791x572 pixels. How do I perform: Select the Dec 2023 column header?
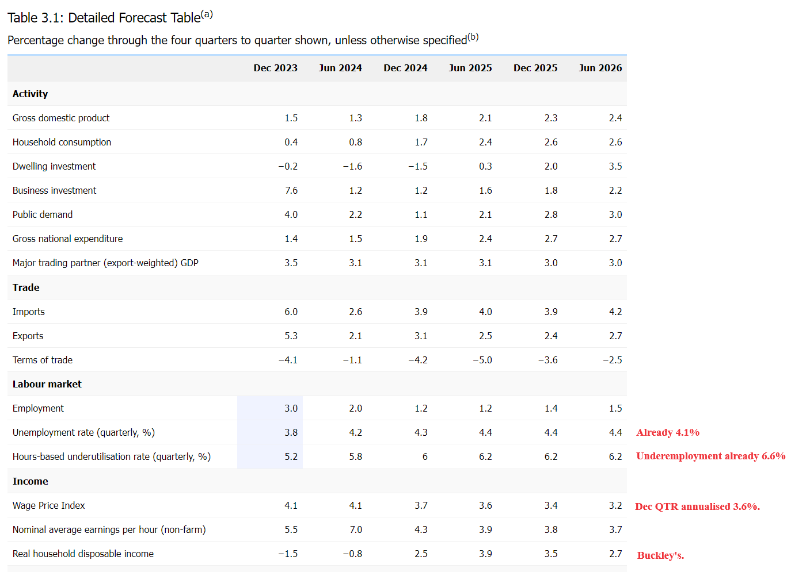275,68
